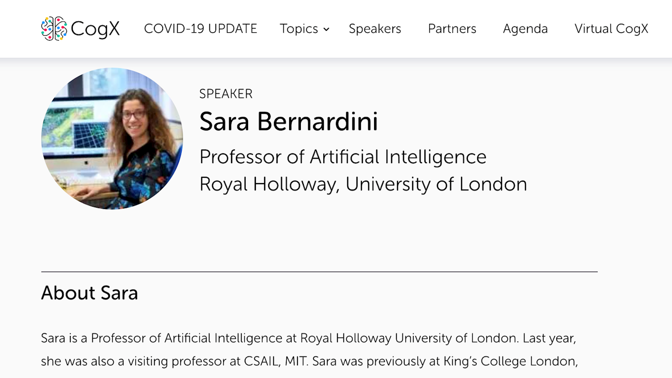Click Sara Bernardini's circular profile photo
The image size is (672, 378).
tap(112, 139)
